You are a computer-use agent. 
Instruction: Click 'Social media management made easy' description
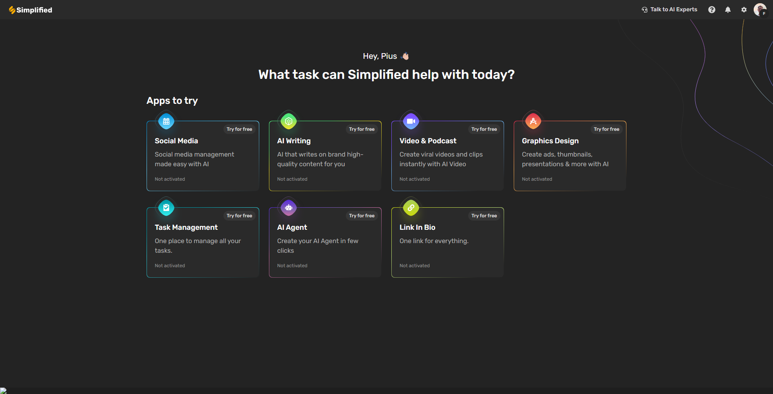click(194, 159)
